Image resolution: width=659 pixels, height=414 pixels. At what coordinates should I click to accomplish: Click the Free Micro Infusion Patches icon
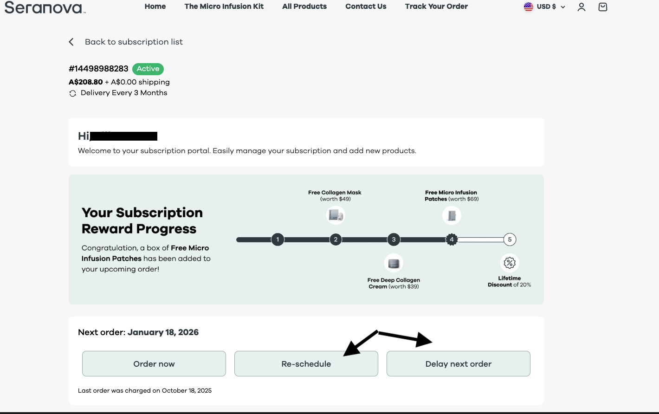coord(452,215)
